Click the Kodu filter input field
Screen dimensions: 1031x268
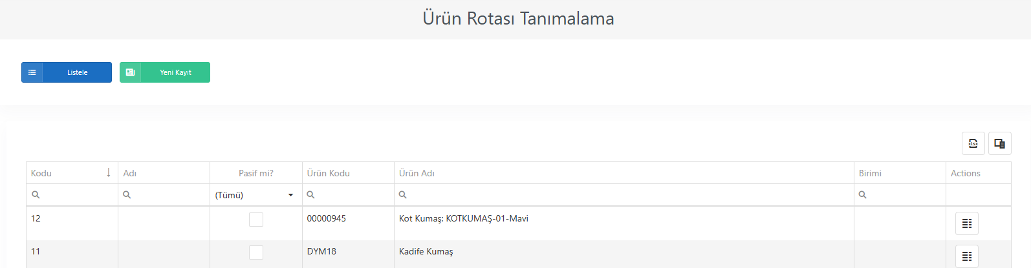tap(72, 195)
